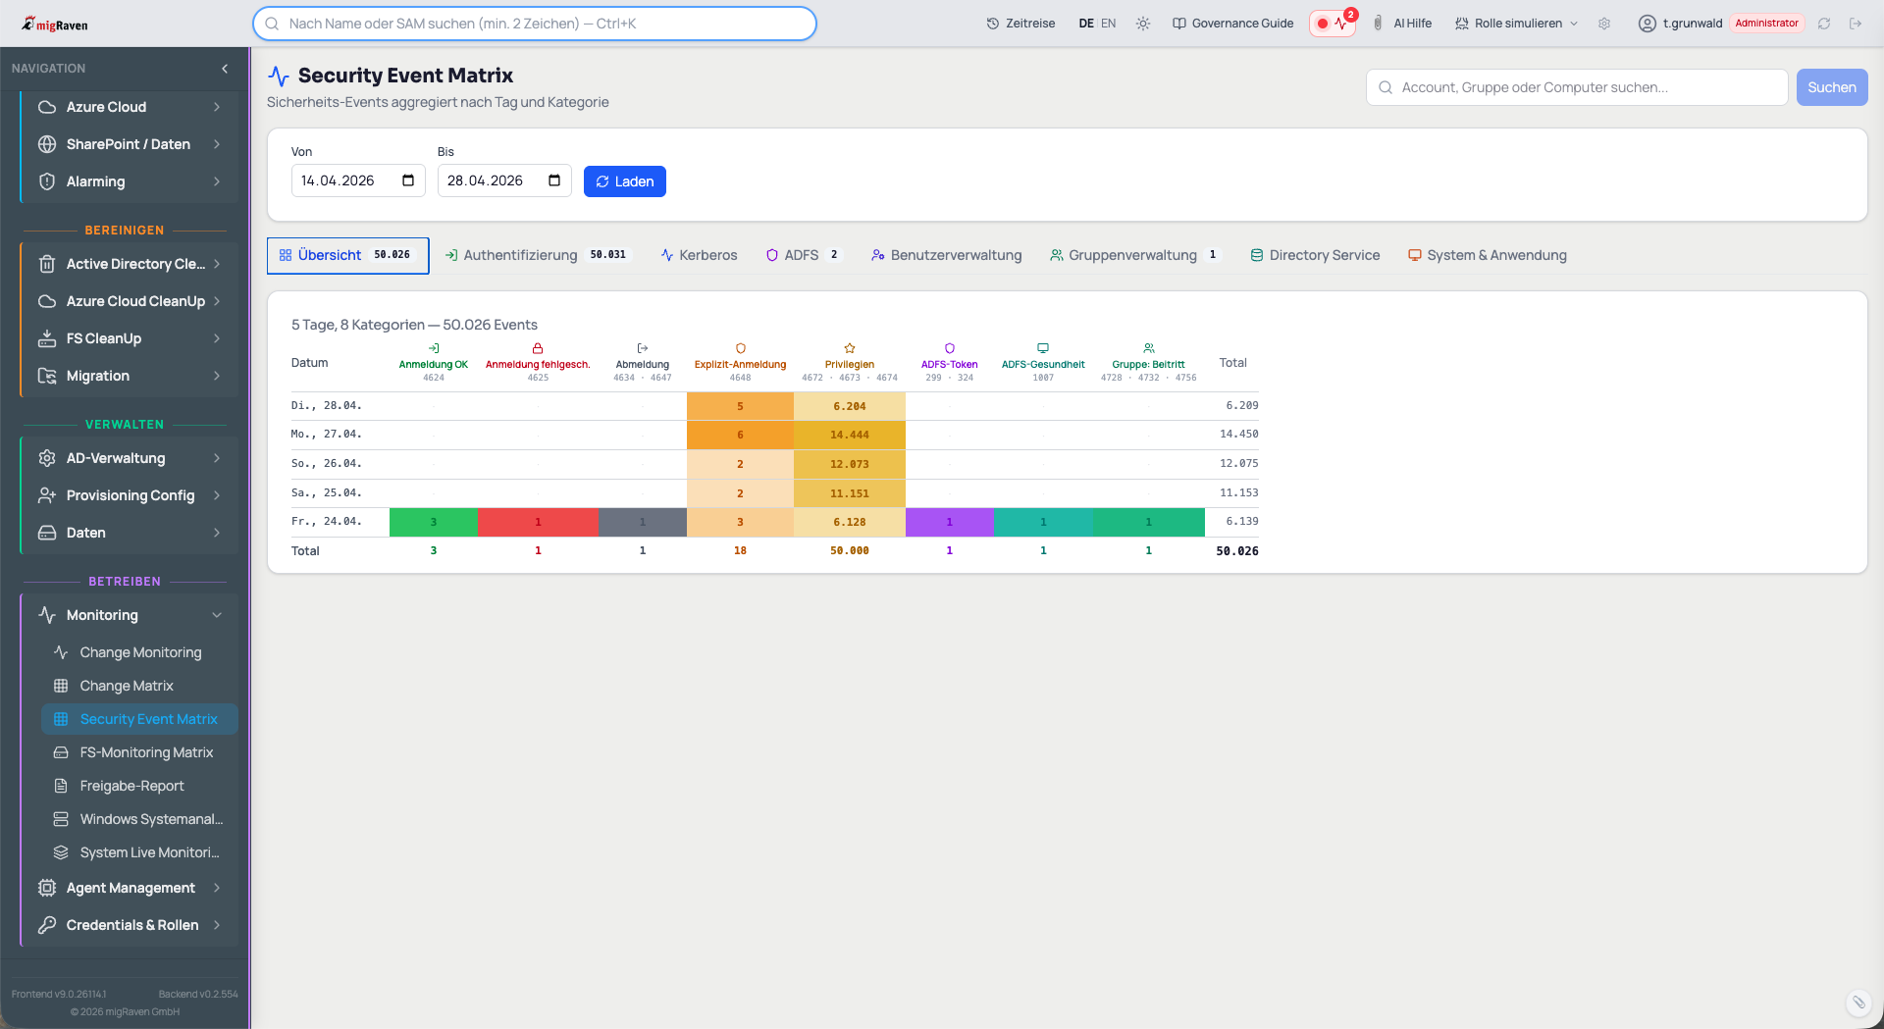Collapse the Monitoring navigation section
The image size is (1884, 1029).
(217, 615)
